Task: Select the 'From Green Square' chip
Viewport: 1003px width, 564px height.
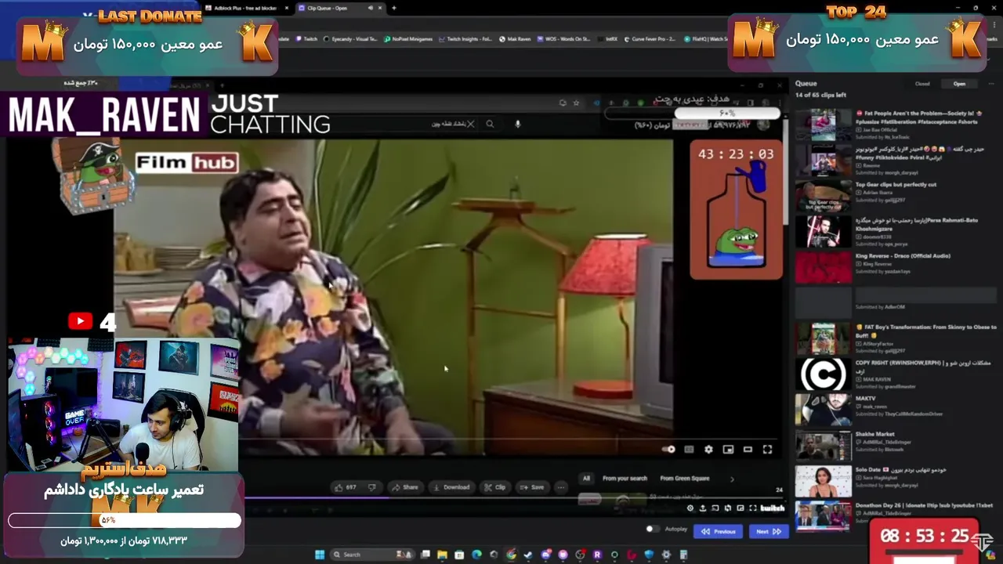Action: [x=684, y=479]
